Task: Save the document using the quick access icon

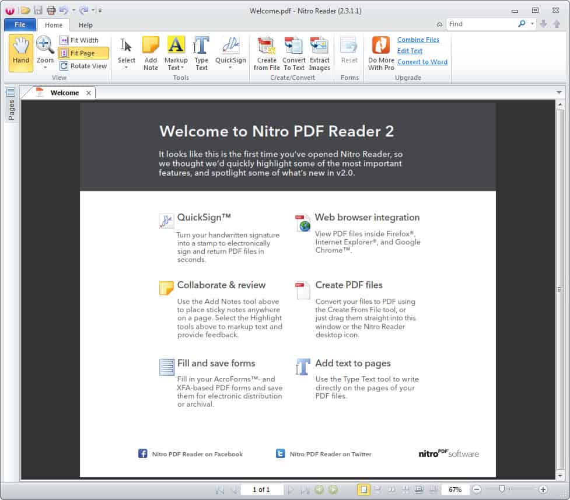Action: tap(37, 10)
